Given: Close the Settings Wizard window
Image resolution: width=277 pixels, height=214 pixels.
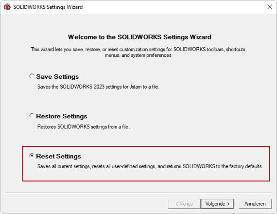Looking at the screenshot, I should (270, 7).
